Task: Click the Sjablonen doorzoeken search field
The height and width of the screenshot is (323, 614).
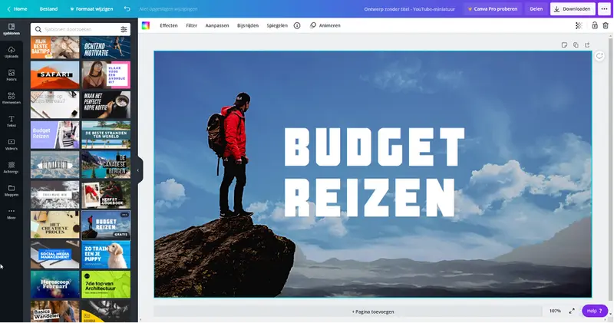Action: 81,29
